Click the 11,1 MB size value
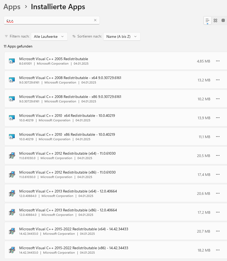The image size is (227, 261). click(x=204, y=137)
